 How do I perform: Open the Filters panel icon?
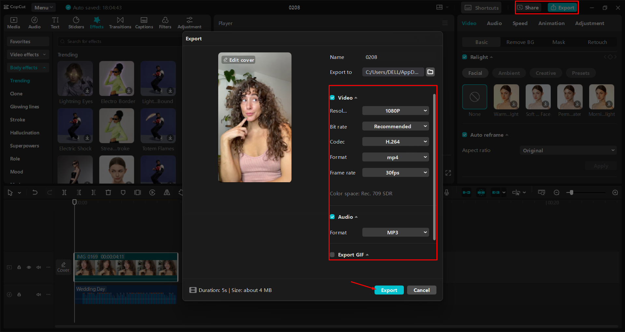click(165, 23)
